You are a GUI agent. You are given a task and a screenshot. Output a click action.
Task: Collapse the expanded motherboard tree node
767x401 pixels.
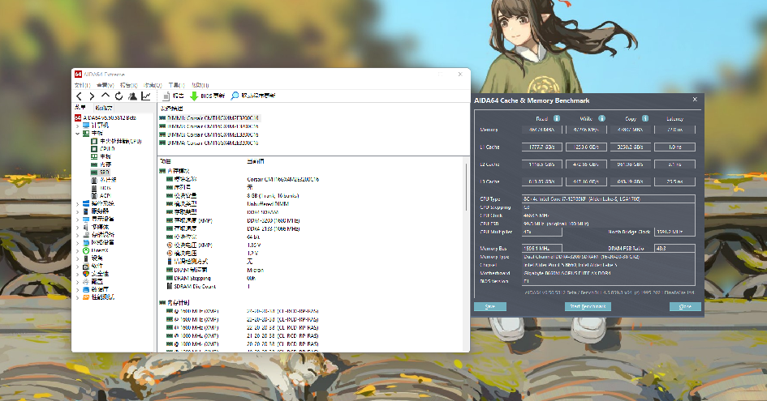77,134
